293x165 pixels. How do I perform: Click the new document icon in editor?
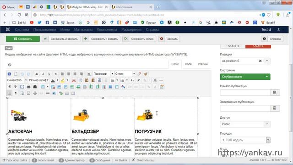[16, 74]
